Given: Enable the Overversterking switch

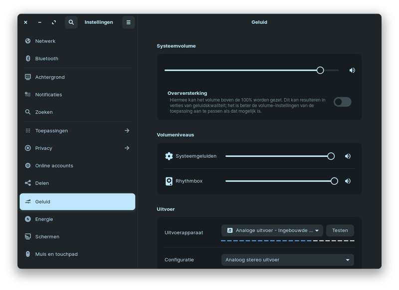Looking at the screenshot, I should [x=343, y=102].
